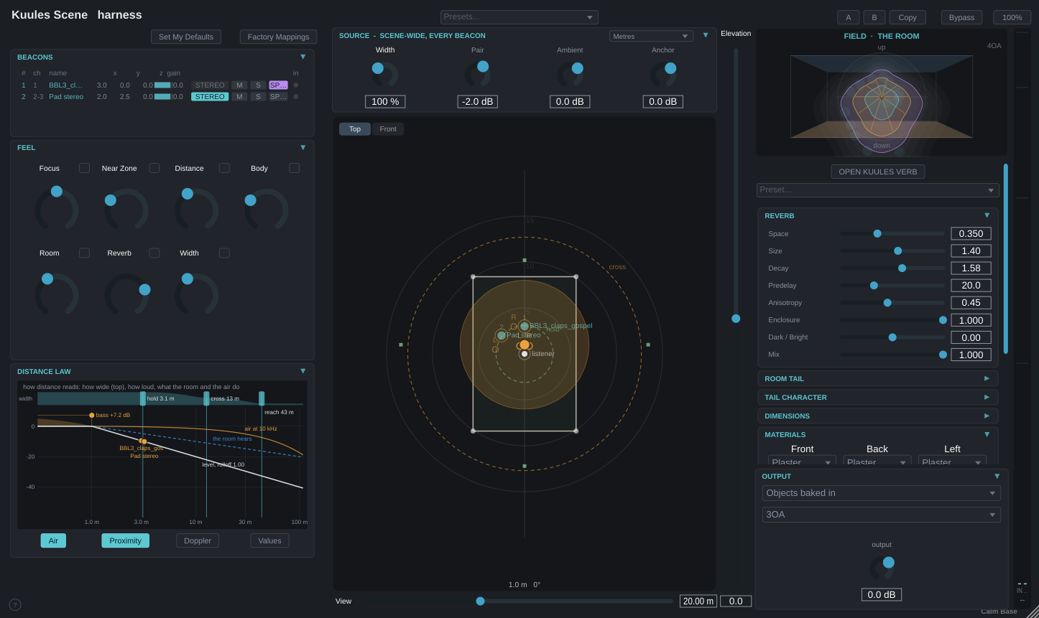This screenshot has height=618, width=1039.
Task: Click the bass +7.2 dB handle
Action: coord(92,415)
